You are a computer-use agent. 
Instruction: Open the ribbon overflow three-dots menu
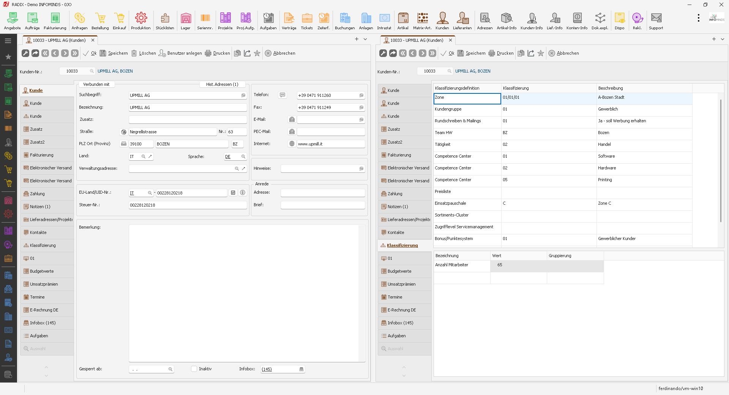[x=698, y=18]
